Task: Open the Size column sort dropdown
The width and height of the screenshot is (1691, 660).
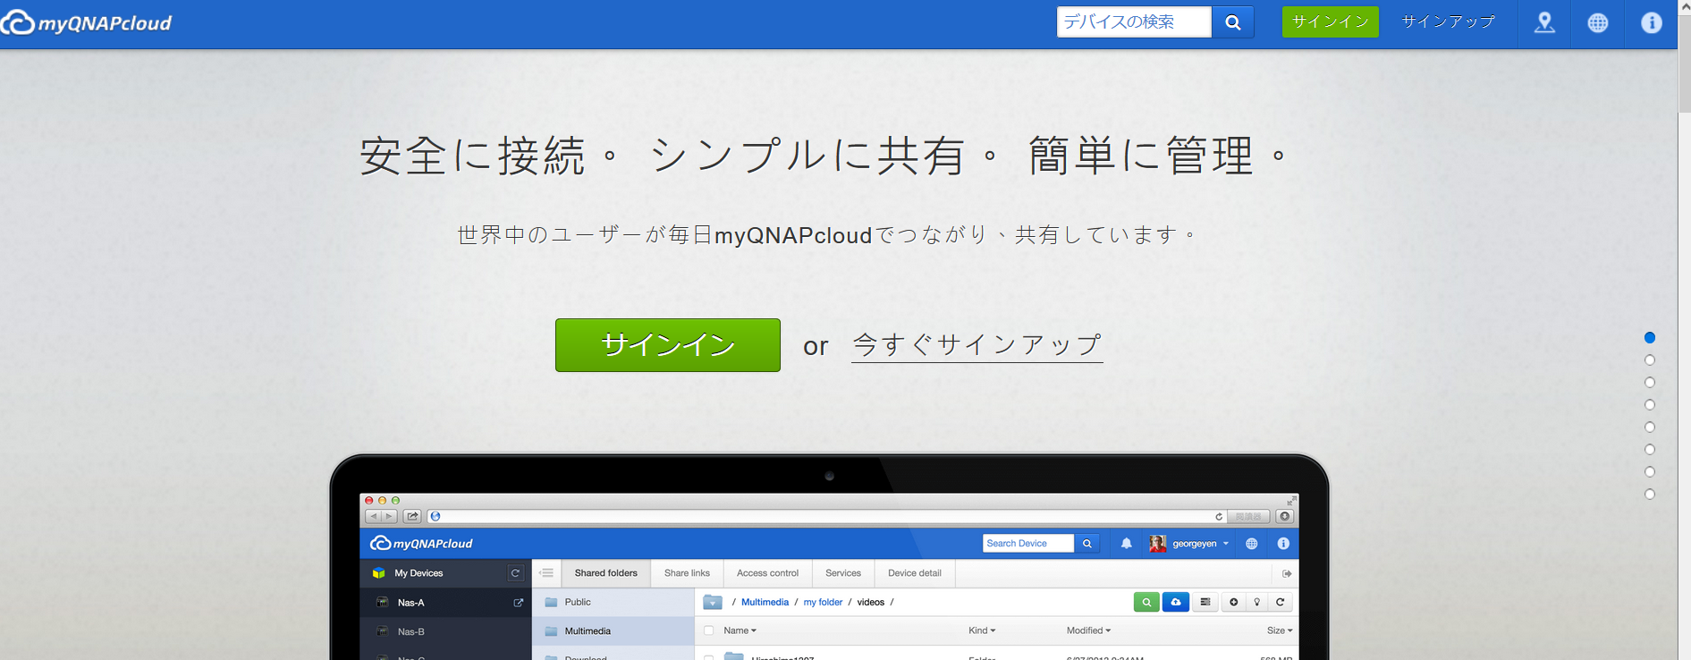Action: pos(1280,630)
